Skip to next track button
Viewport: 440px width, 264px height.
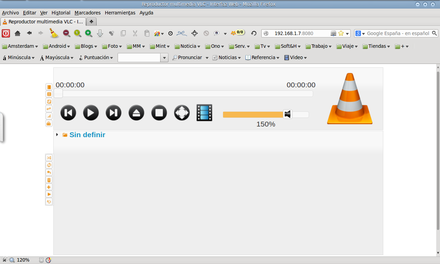(x=113, y=113)
